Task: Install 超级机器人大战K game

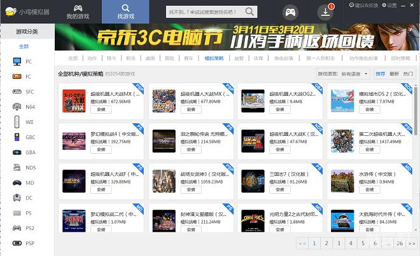Action: 280,149
